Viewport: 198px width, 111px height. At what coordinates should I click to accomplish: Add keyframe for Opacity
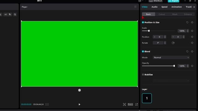point(192,66)
